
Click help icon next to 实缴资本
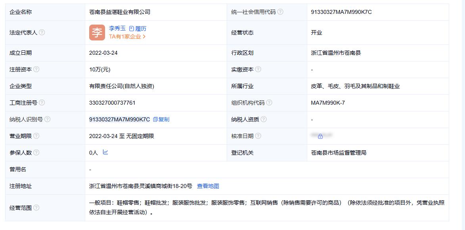[258, 69]
